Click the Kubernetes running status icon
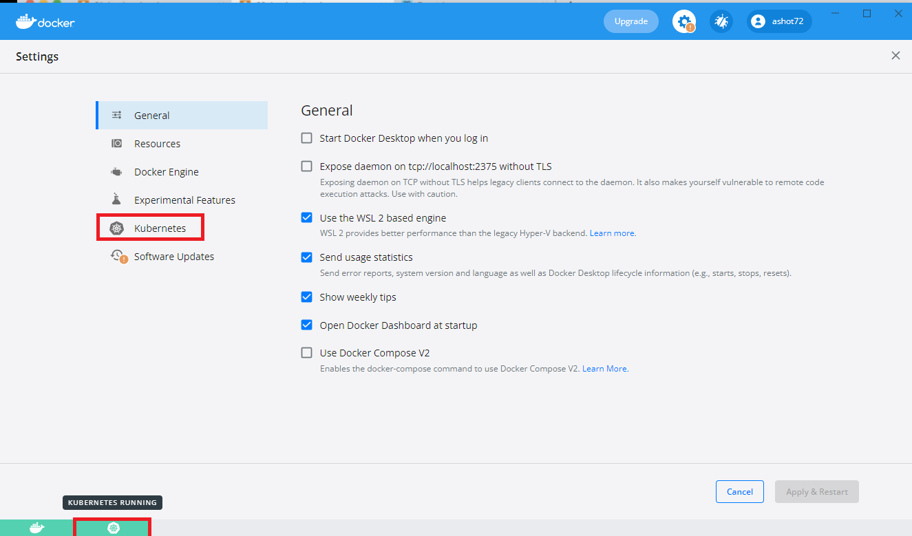 (x=114, y=528)
